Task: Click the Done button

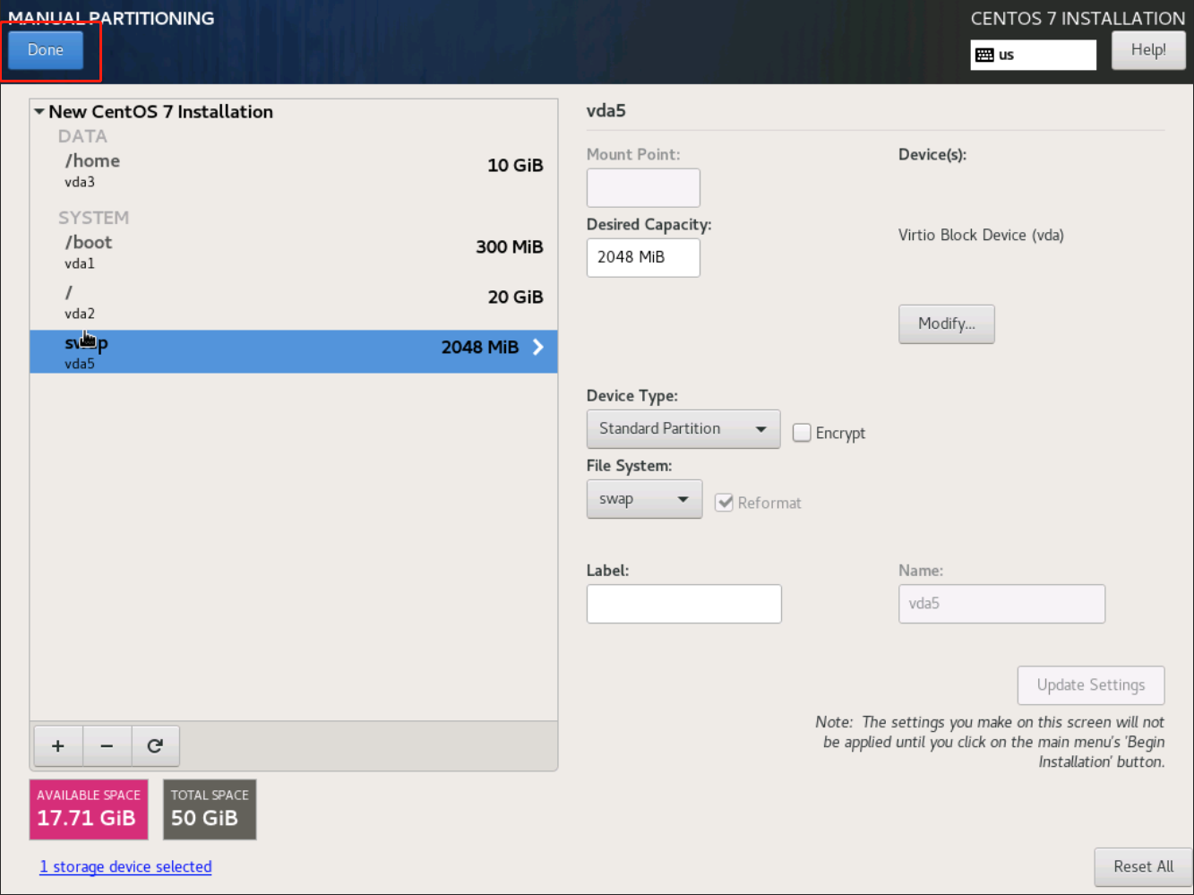Action: [x=46, y=50]
